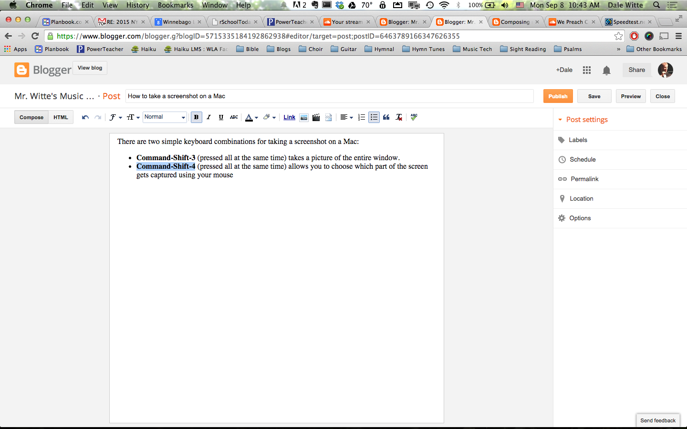The image size is (687, 429).
Task: Open the font family dropdown
Action: 115,117
